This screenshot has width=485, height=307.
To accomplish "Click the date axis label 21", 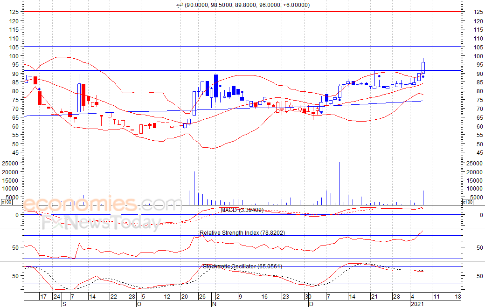I will (x=374, y=296).
